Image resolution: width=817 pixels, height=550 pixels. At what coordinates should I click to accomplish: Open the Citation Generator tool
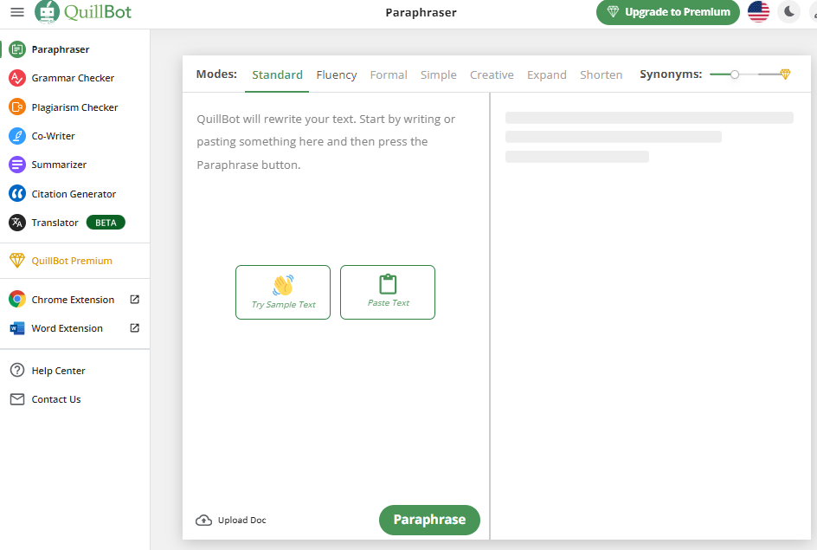pyautogui.click(x=74, y=194)
